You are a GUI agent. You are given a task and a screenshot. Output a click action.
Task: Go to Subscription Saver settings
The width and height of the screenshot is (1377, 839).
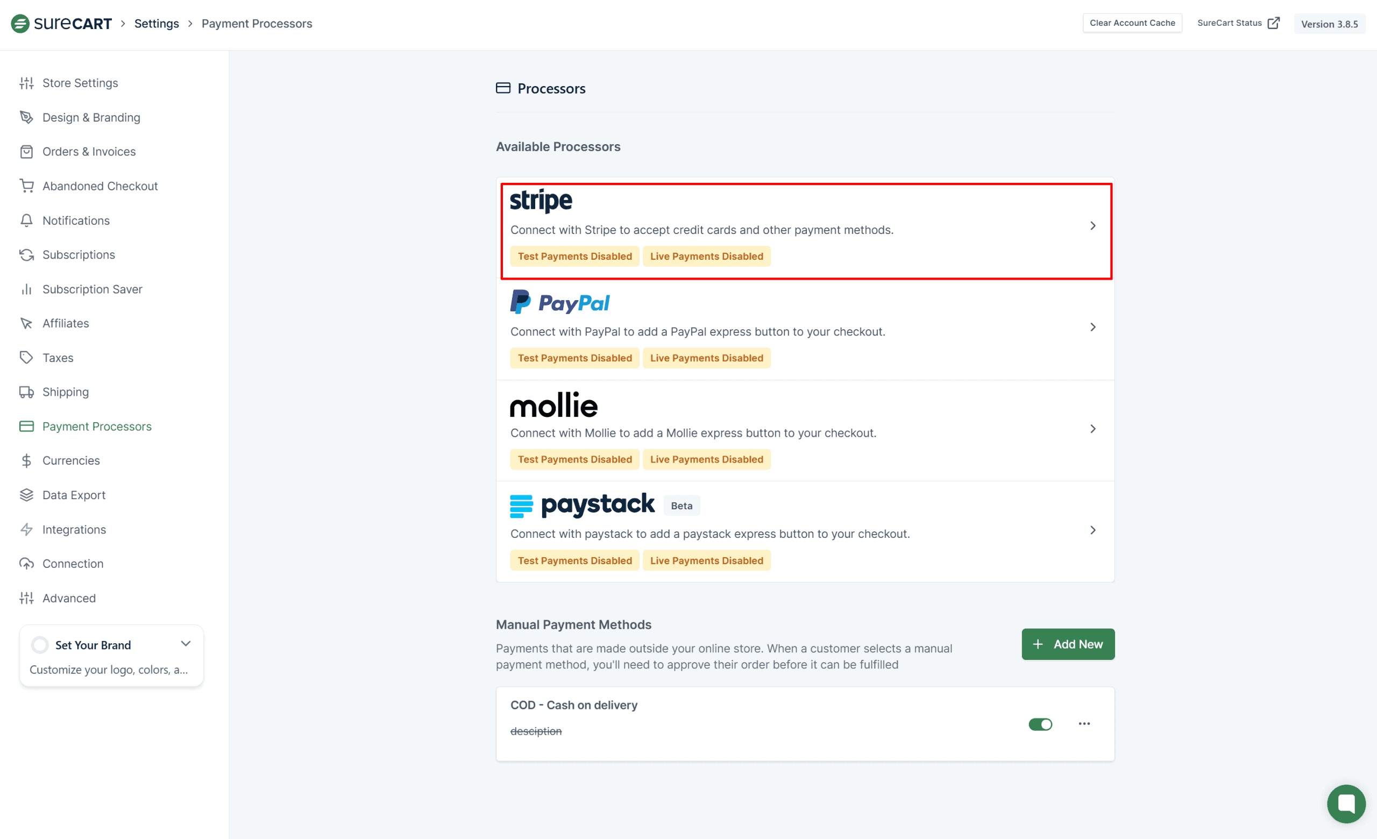(x=92, y=289)
